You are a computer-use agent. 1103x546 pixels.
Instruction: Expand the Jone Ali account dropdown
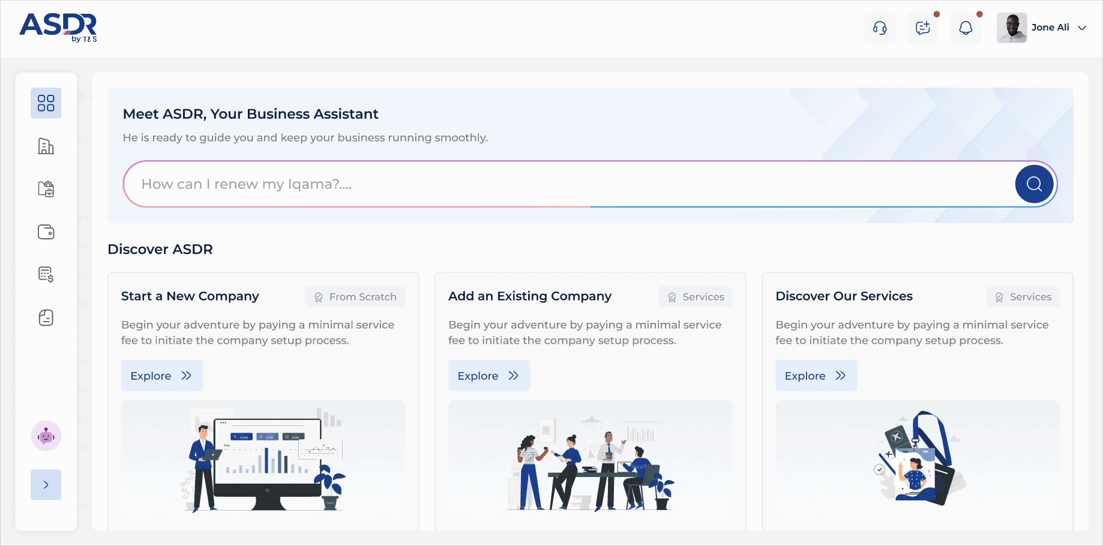tap(1082, 28)
